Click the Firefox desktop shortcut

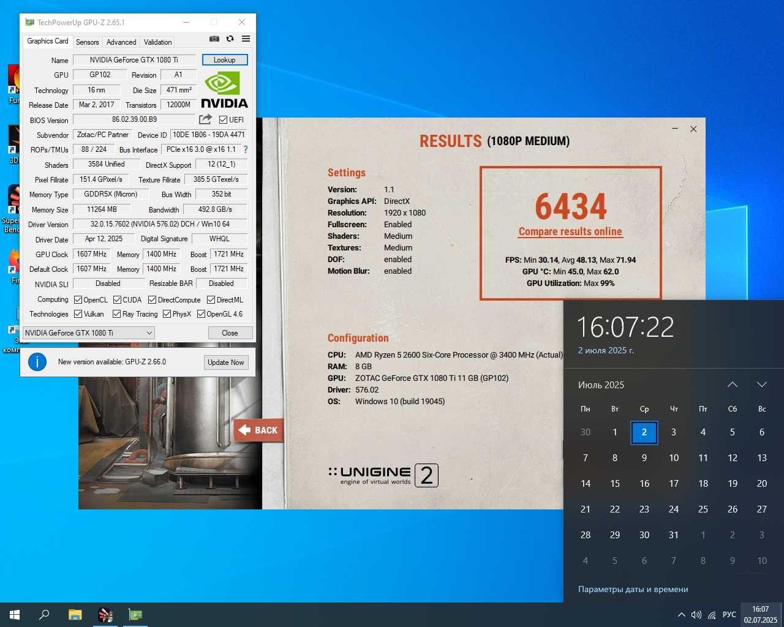[x=13, y=266]
